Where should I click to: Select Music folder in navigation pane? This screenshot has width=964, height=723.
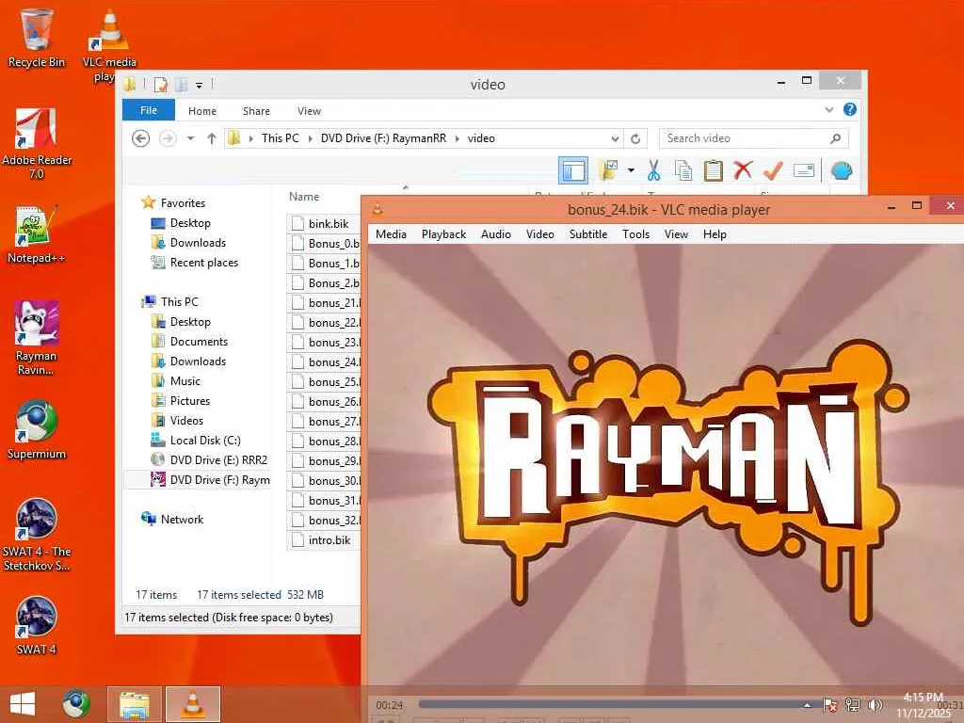point(185,381)
